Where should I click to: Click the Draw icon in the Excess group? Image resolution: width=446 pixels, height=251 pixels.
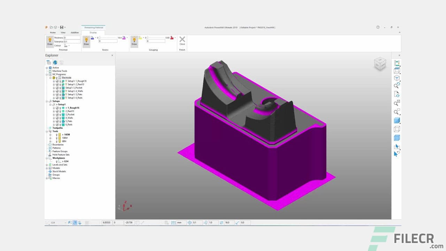86,41
